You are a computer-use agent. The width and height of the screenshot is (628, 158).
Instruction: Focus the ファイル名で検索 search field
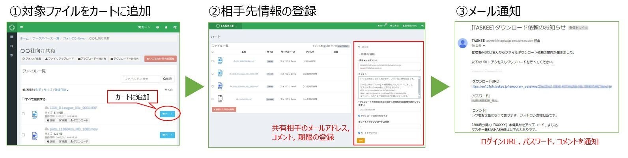[x=141, y=79]
